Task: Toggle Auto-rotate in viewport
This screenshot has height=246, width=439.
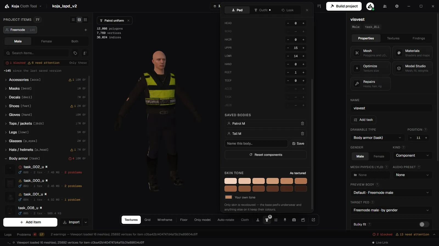Action: [226, 220]
